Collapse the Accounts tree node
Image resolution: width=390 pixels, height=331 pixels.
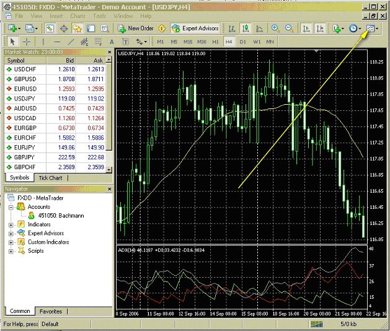point(11,207)
